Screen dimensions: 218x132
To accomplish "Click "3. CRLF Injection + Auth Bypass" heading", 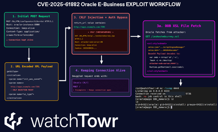I will tap(100, 17).
